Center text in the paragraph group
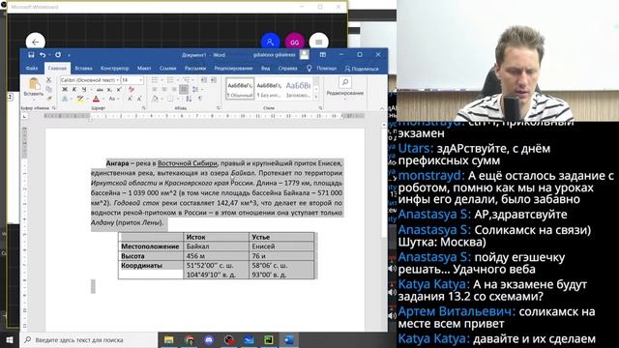The width and height of the screenshot is (619, 348). [x=164, y=90]
